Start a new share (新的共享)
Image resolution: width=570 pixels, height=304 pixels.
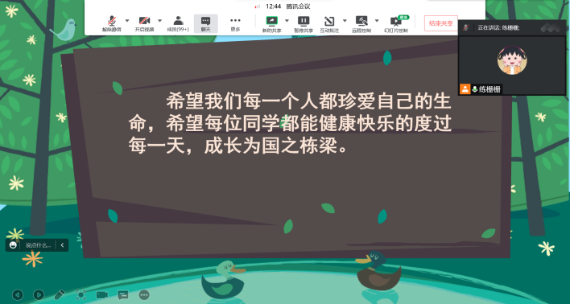point(271,24)
